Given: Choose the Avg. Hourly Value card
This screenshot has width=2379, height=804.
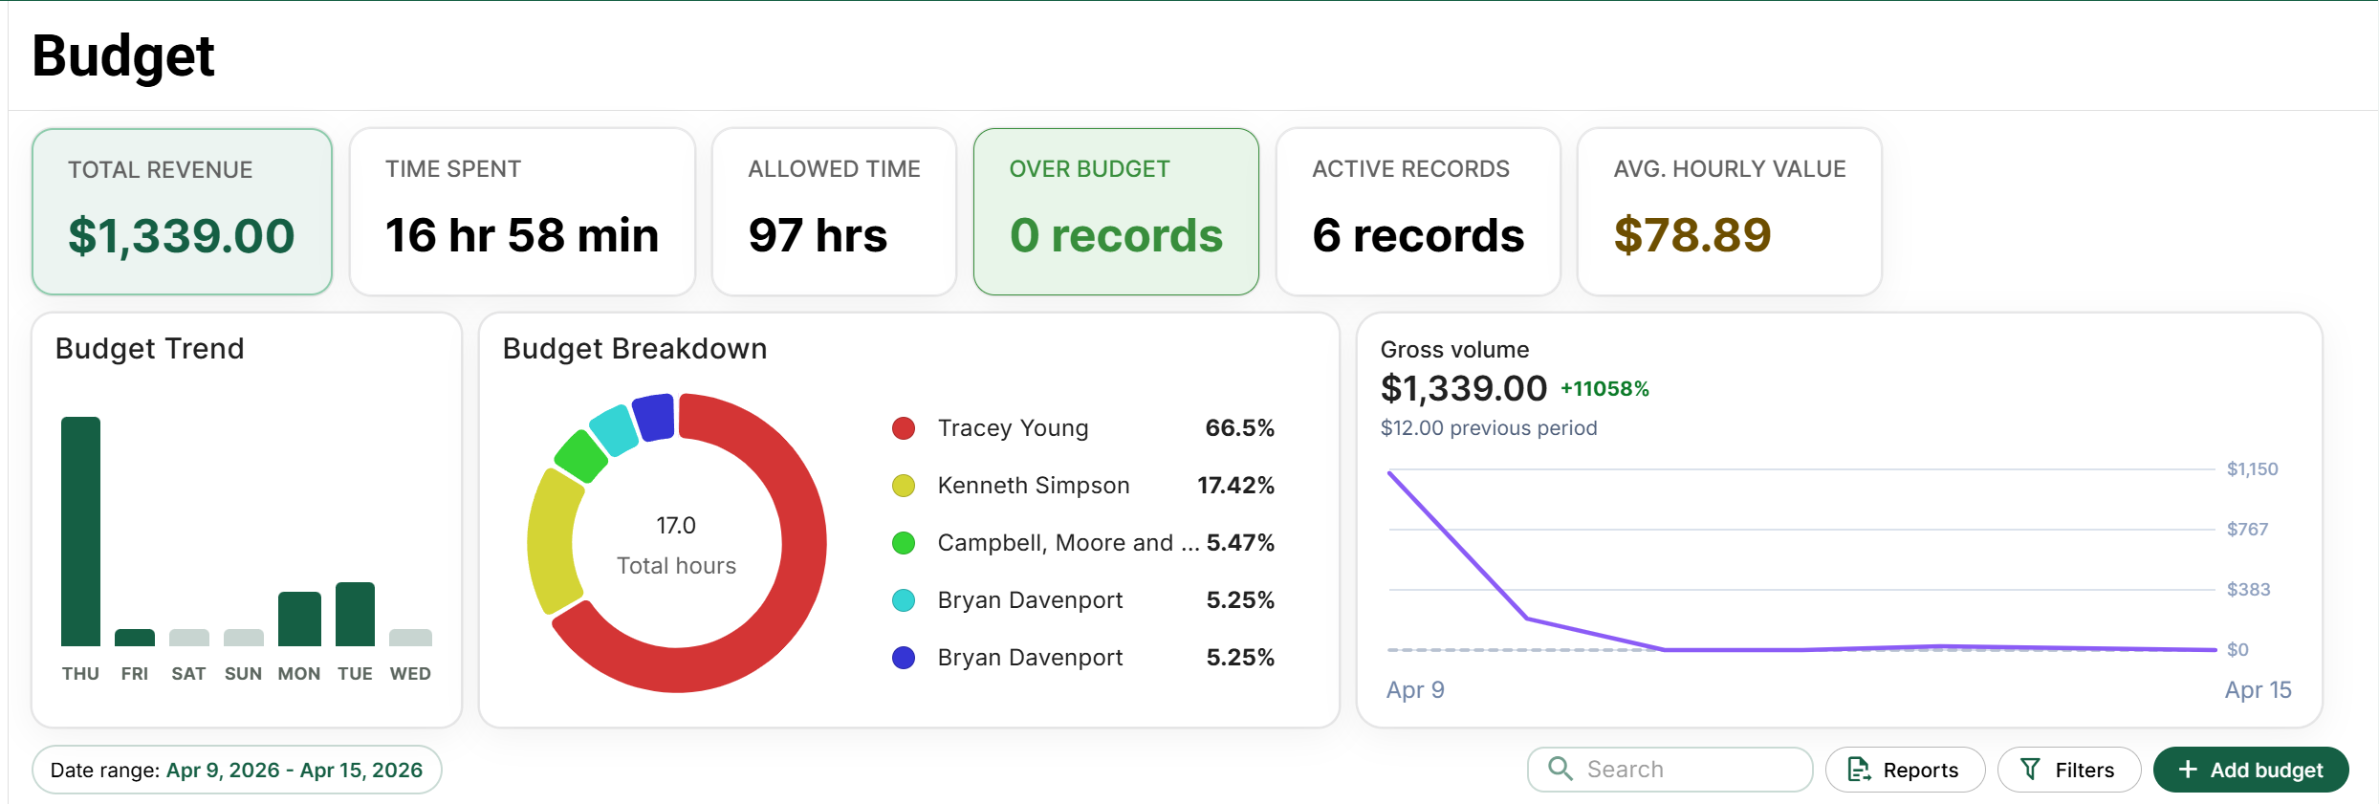Looking at the screenshot, I should (x=1729, y=211).
